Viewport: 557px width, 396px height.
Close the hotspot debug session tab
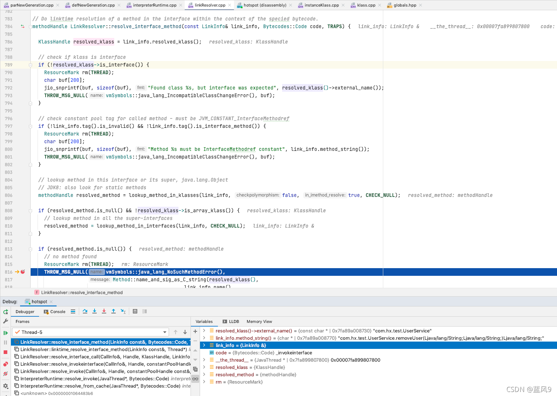coord(51,302)
